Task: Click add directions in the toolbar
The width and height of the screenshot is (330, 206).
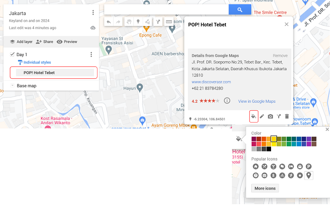Action: point(158,22)
